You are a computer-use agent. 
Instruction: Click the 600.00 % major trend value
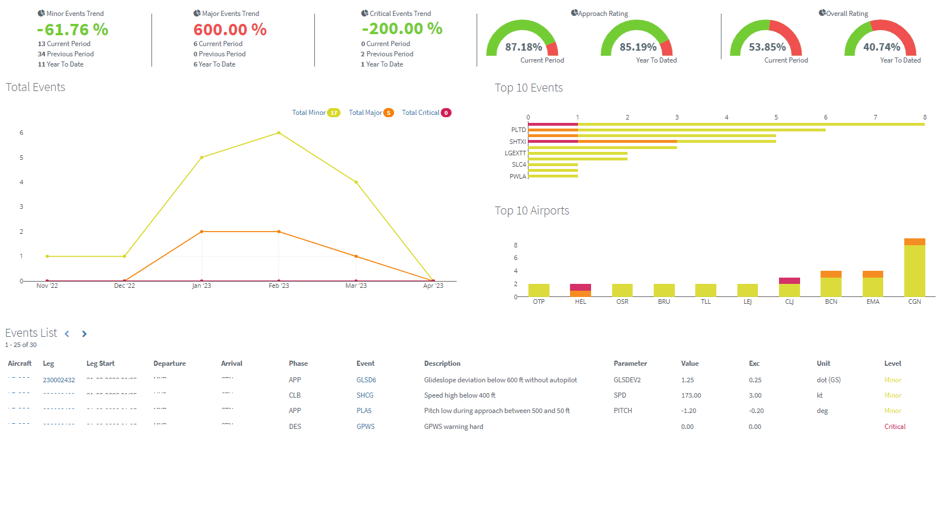click(230, 30)
